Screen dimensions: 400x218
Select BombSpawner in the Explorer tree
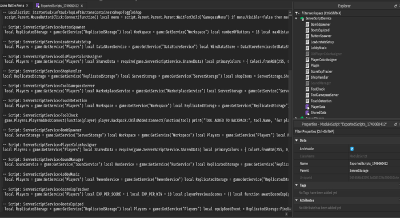[x=321, y=25]
